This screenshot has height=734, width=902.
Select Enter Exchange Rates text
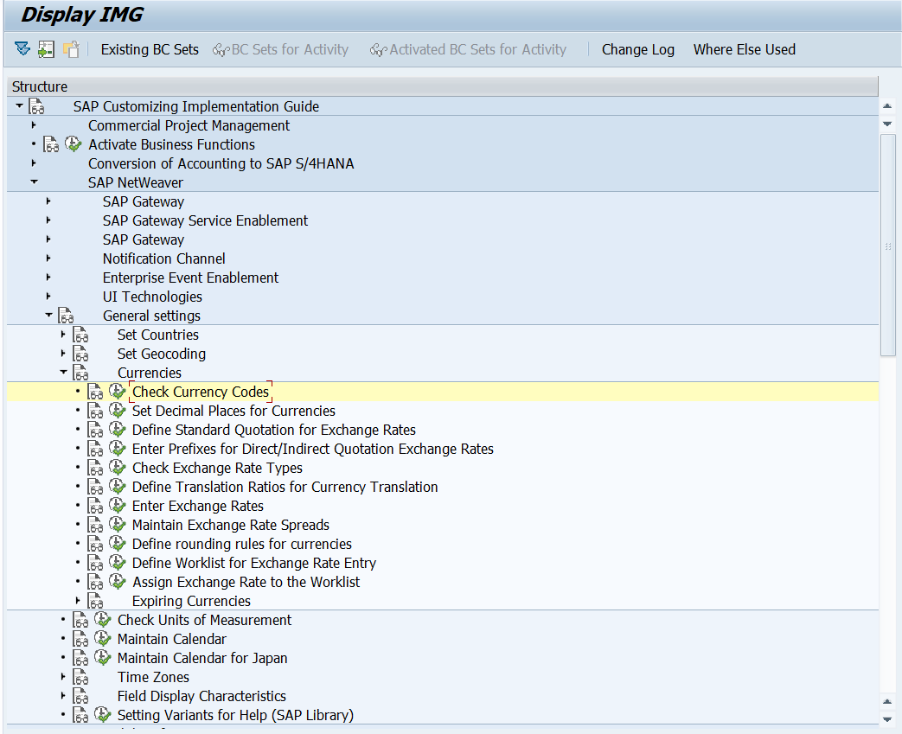click(x=198, y=506)
